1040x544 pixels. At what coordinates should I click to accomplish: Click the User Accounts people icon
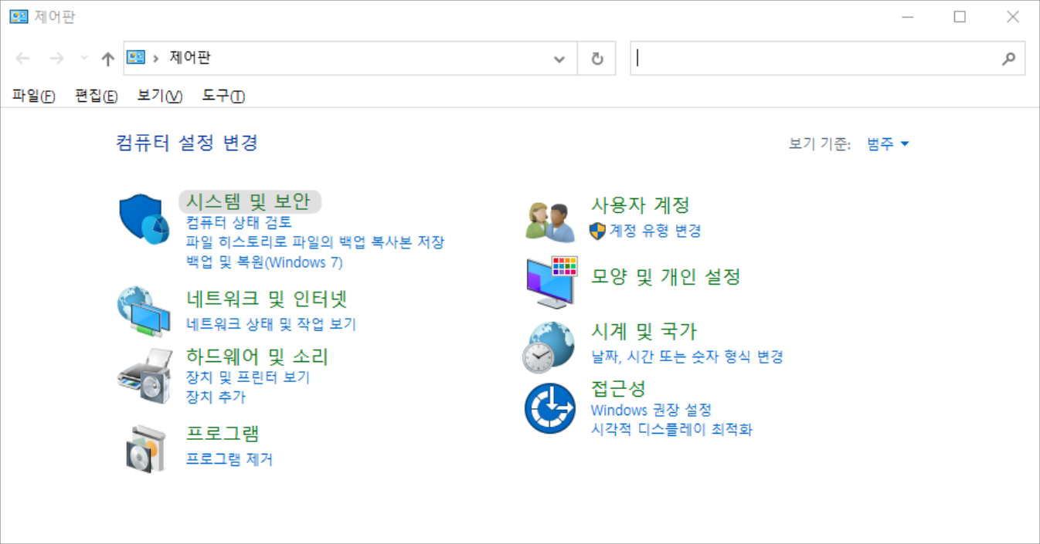click(549, 221)
